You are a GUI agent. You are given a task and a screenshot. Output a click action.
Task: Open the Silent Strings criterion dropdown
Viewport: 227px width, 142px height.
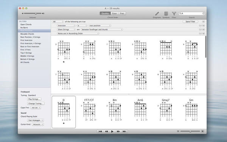(x=66, y=30)
